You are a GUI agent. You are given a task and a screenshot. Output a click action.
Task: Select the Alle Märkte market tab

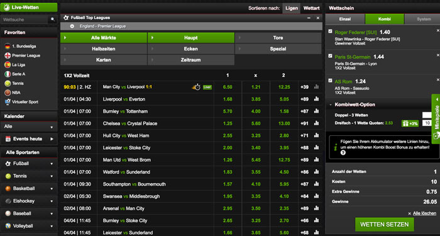[x=104, y=38]
